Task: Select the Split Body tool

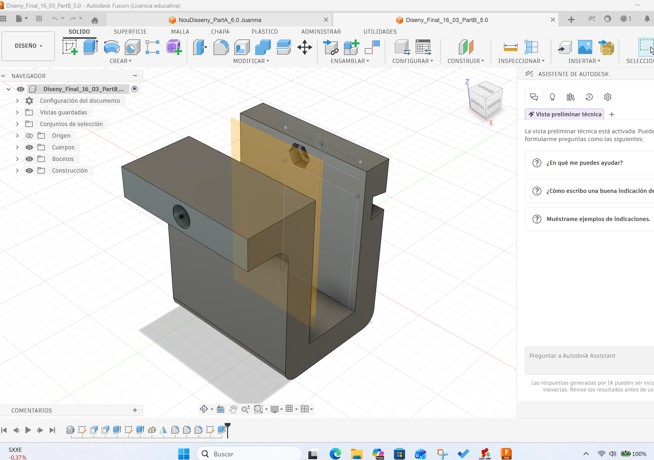Action: (284, 47)
